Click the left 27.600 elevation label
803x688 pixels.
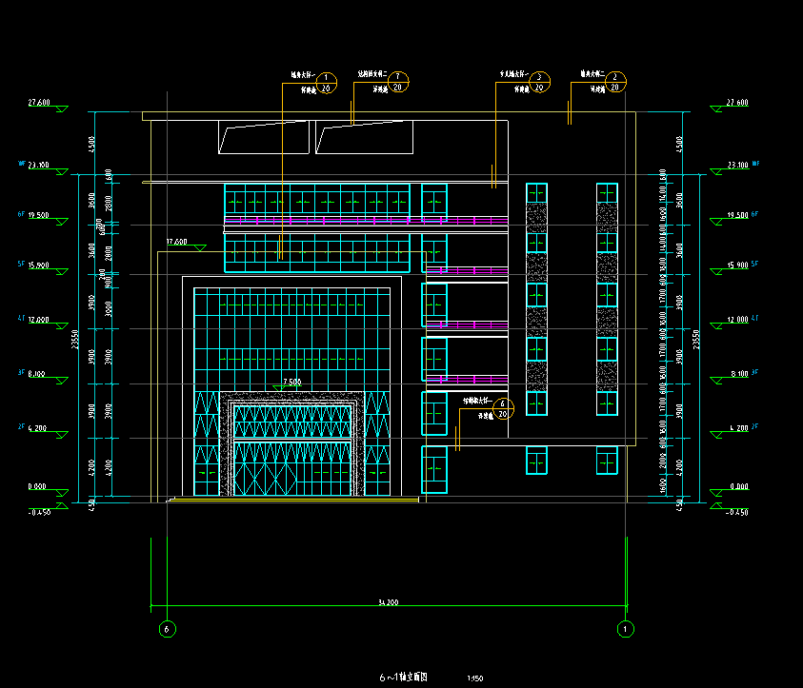click(x=39, y=102)
